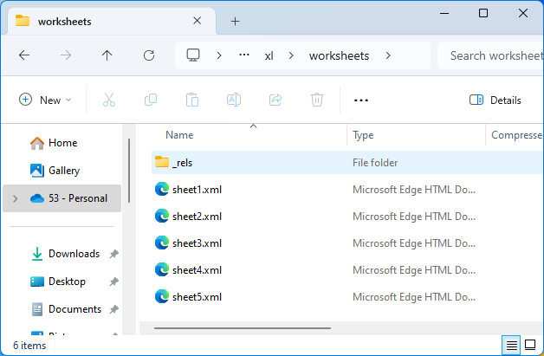
Task: Click the Cut scissors icon
Action: 109,100
